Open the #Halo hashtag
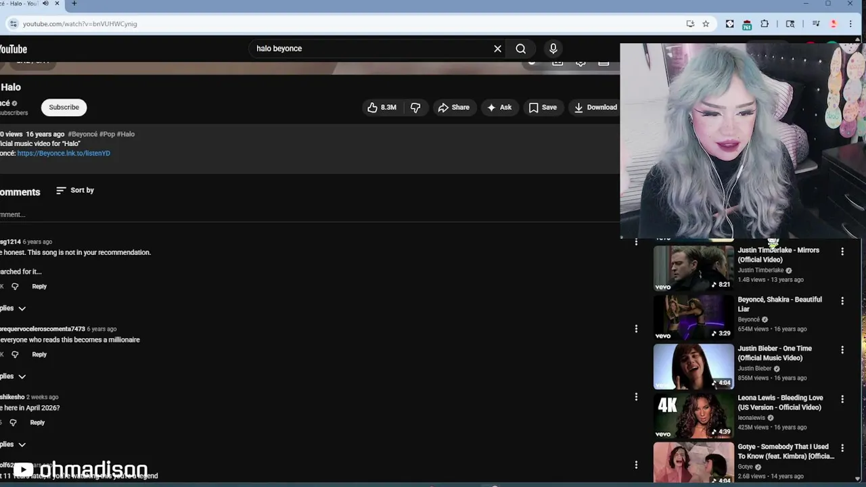The height and width of the screenshot is (487, 866). [x=126, y=135]
